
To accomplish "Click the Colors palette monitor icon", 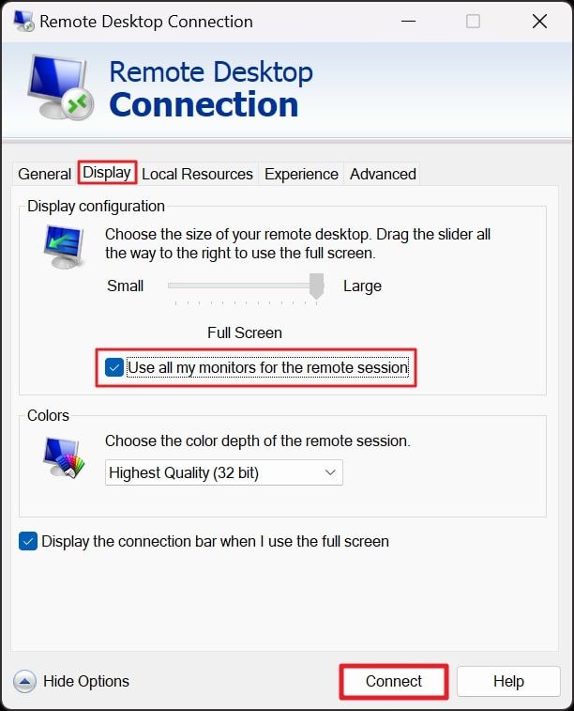I will [64, 457].
